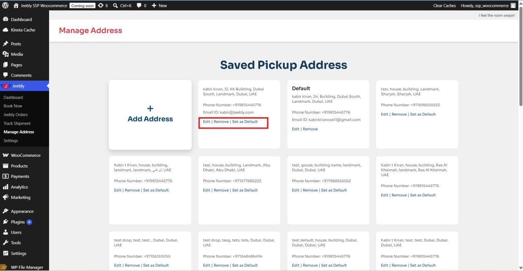Edit the kabir@jeebly.com address
Screen dimensions: 523x271
click(x=207, y=122)
